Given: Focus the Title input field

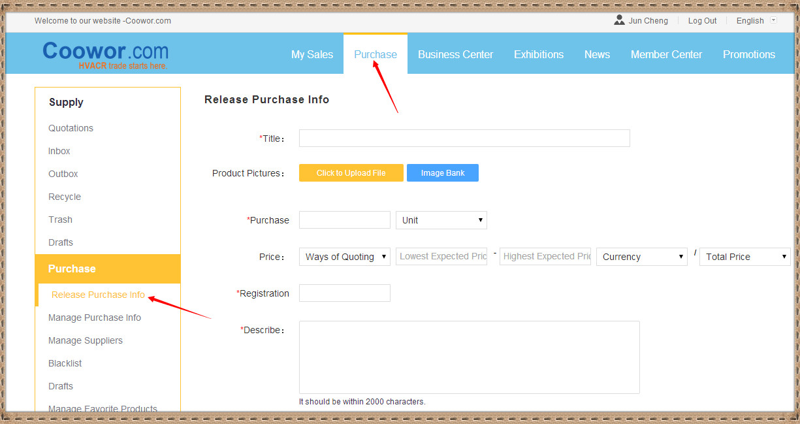Looking at the screenshot, I should coord(464,138).
